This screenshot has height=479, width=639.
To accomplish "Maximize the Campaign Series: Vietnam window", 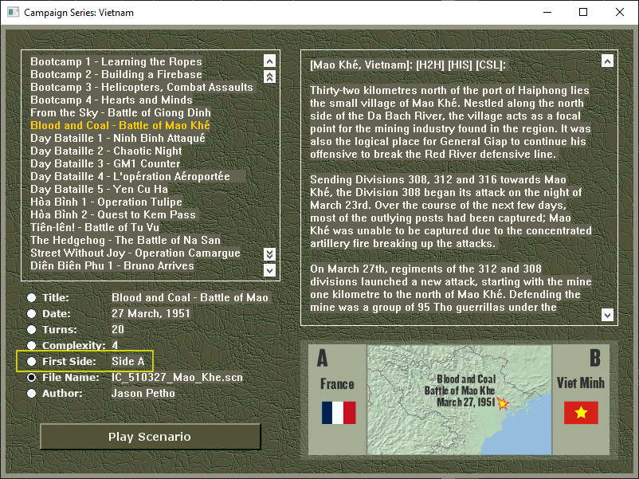I will 583,12.
